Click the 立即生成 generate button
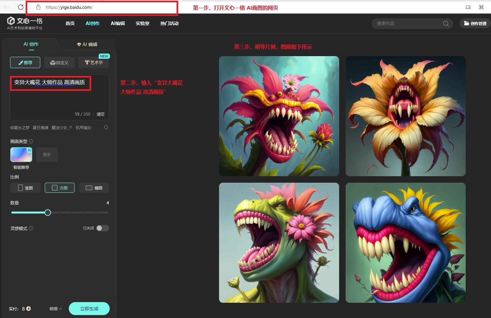 (89, 309)
